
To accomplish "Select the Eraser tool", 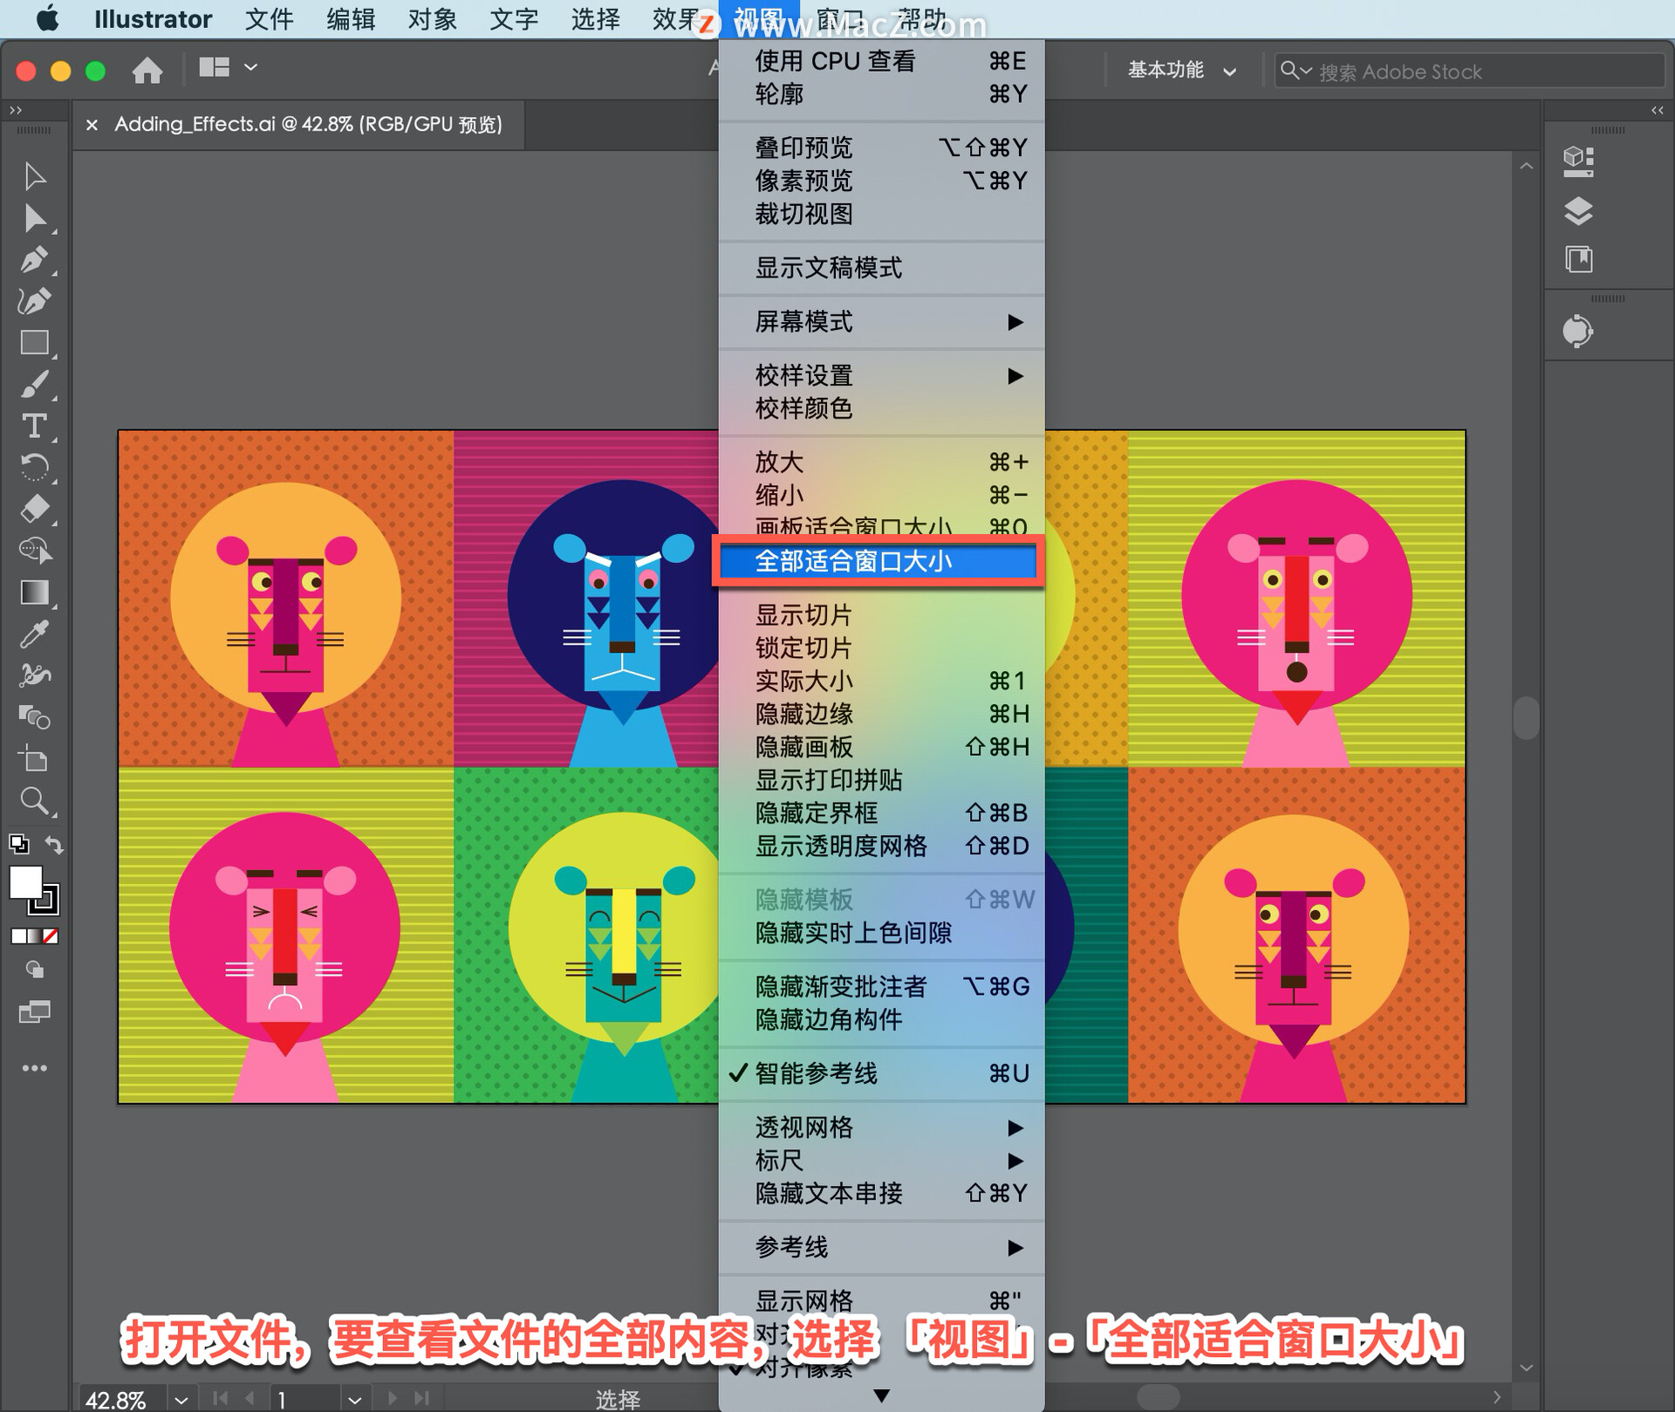I will pyautogui.click(x=34, y=509).
